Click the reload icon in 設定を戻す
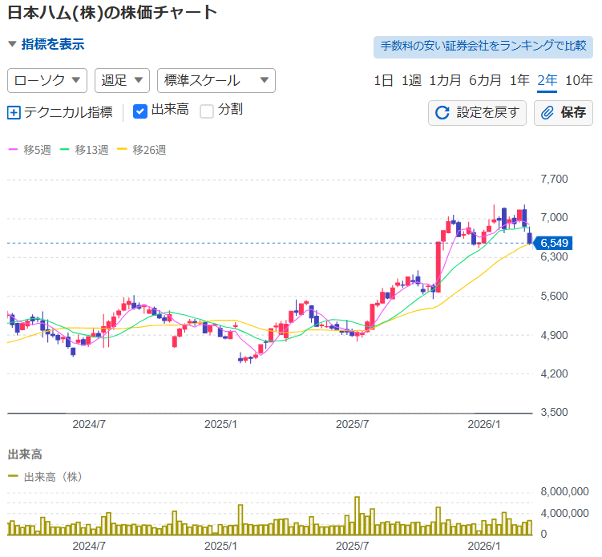Viewport: 602px width, 557px height. coord(442,112)
